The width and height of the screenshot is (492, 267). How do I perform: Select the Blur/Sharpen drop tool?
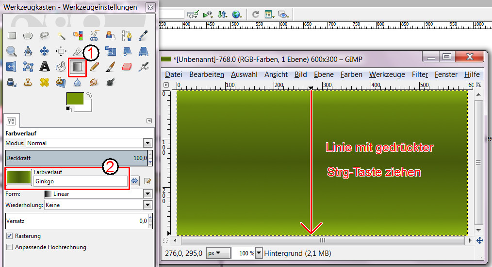[x=77, y=82]
